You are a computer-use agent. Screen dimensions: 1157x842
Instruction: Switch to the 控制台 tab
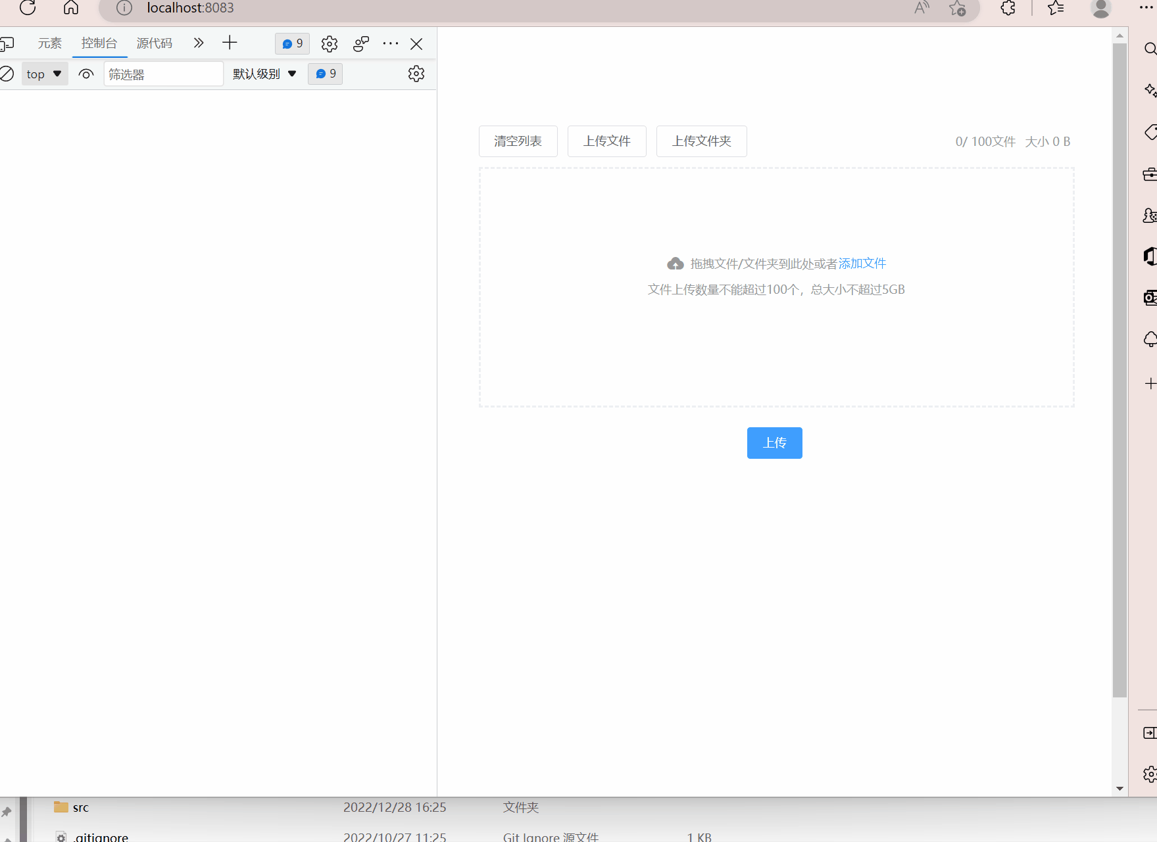99,43
